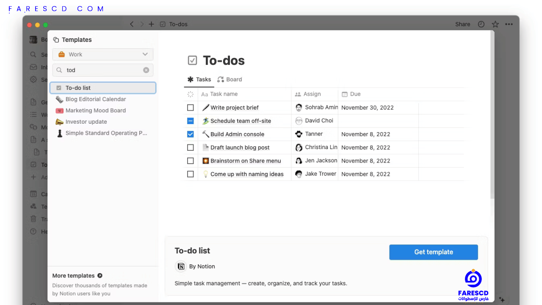Click assignee David Choi
The height and width of the screenshot is (305, 542).
tap(314, 121)
